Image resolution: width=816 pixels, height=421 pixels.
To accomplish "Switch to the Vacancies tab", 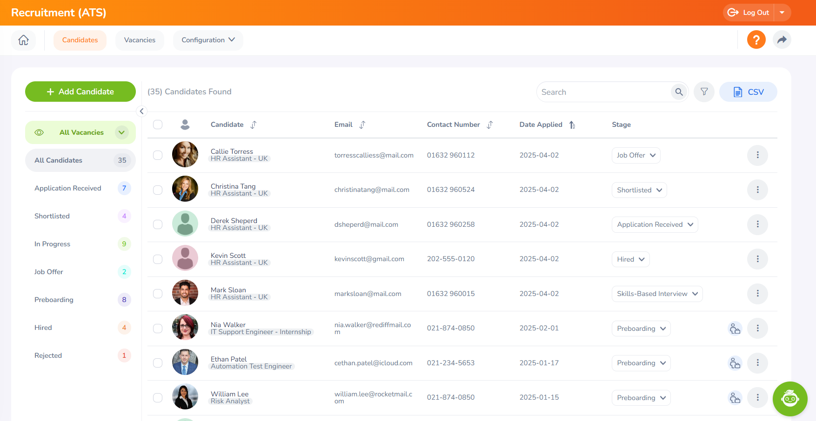I will (140, 40).
